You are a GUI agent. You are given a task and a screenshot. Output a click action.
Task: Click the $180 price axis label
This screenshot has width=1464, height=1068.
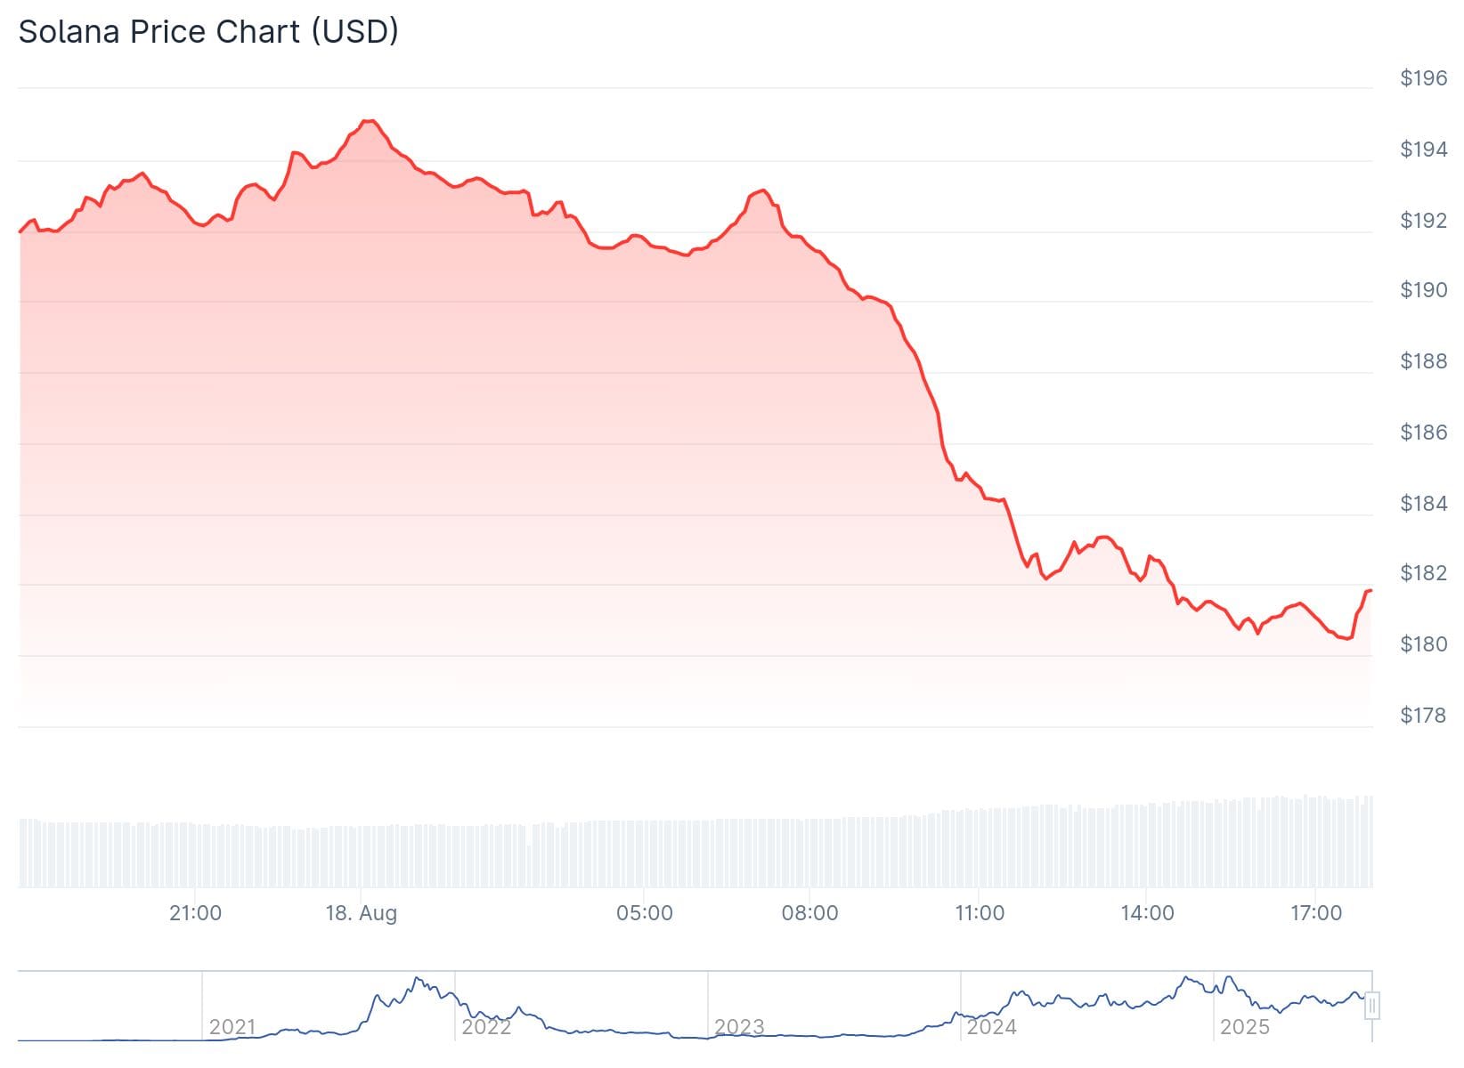(1424, 644)
